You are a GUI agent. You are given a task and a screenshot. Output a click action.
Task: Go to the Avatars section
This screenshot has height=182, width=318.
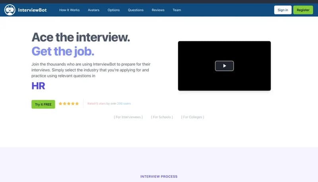point(93,10)
